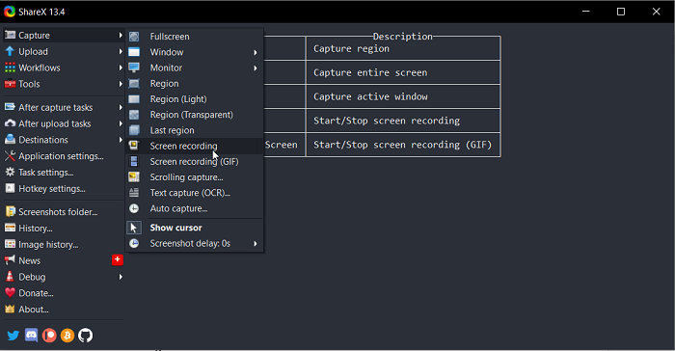Open Text capture (OCR)... entry
675x351 pixels.
coord(195,193)
